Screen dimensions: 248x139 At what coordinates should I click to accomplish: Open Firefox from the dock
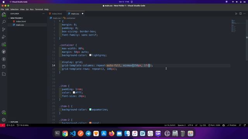pos(112,134)
